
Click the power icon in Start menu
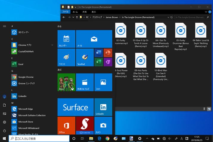pyautogui.click(x=4, y=131)
